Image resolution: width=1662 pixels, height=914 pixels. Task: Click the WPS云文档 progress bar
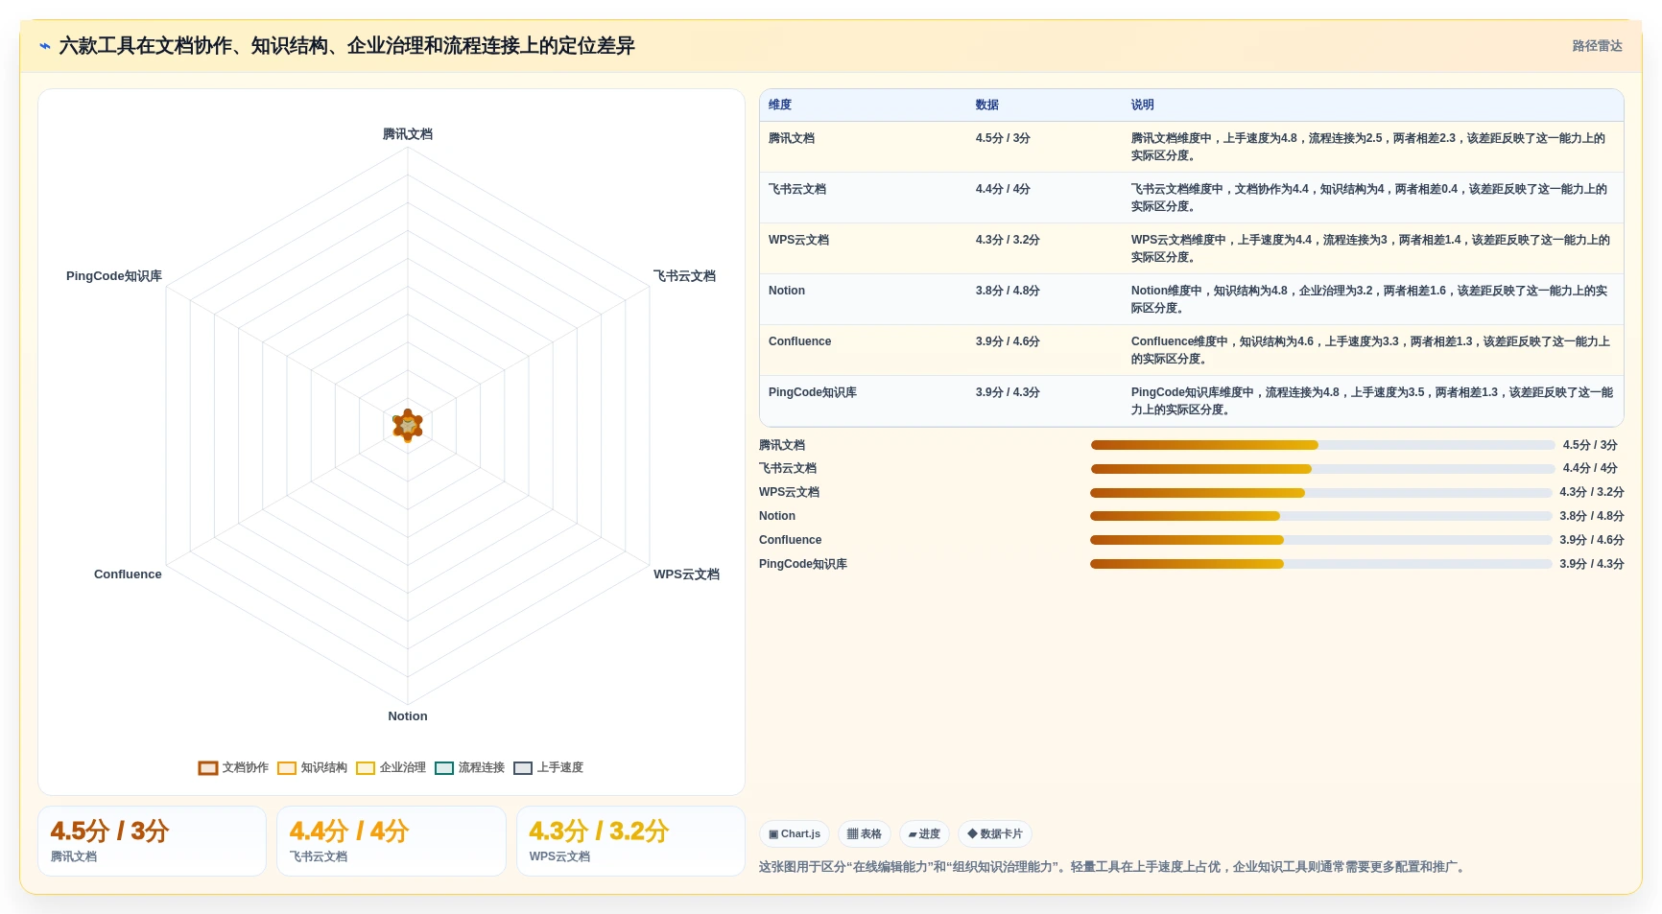(x=1320, y=494)
